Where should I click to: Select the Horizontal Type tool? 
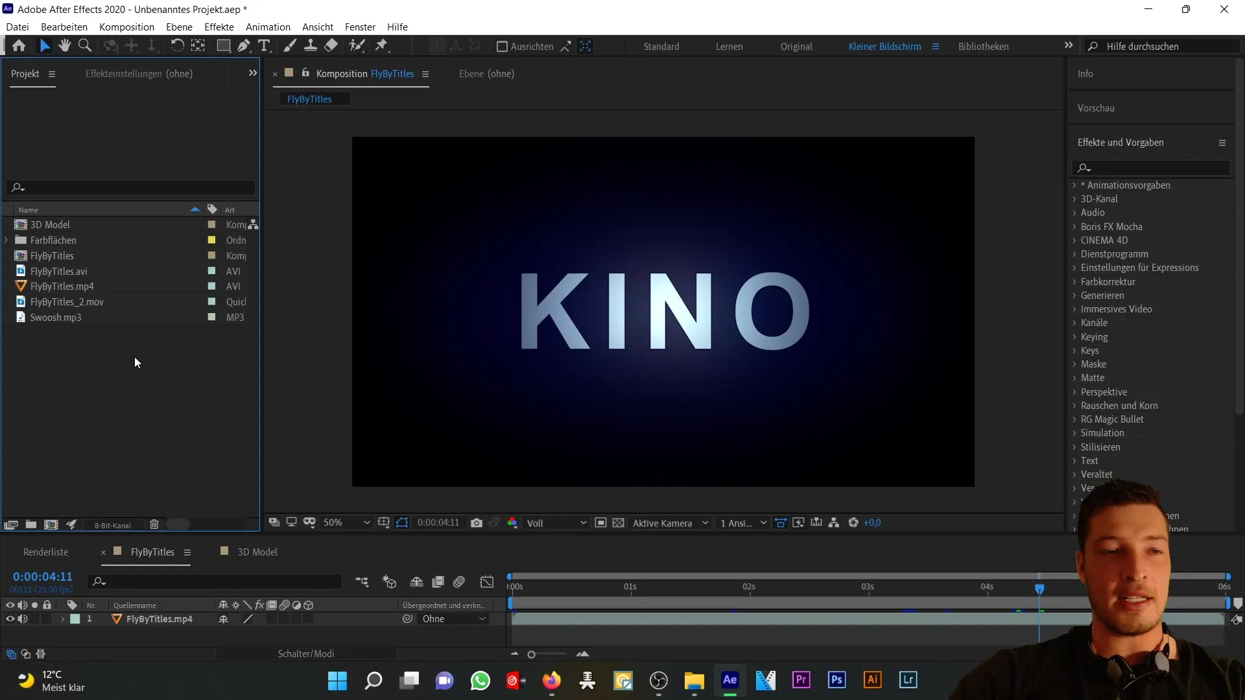point(264,46)
